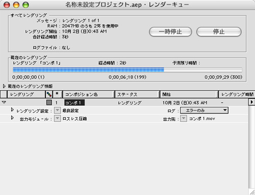Expand レンダリング設定 disclosure triangle
255x195 pixels.
click(12, 109)
